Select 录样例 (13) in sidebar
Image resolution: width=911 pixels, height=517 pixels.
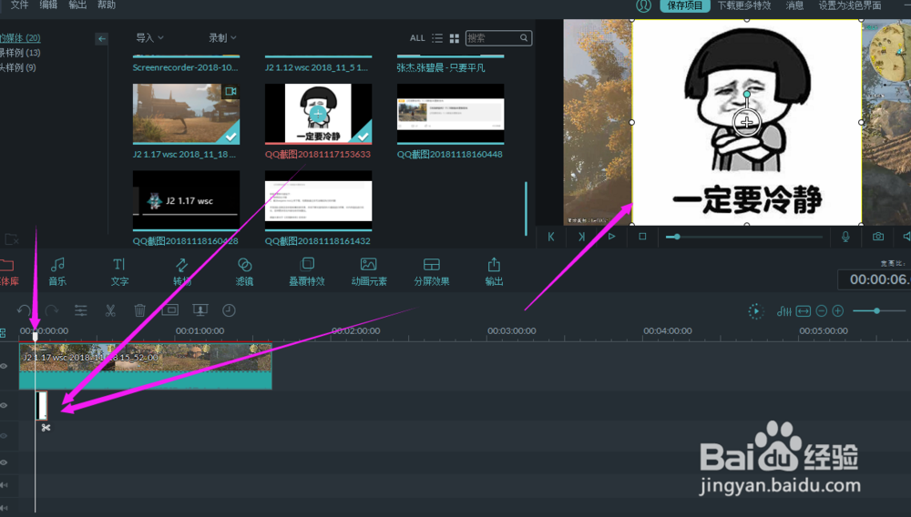[x=20, y=53]
